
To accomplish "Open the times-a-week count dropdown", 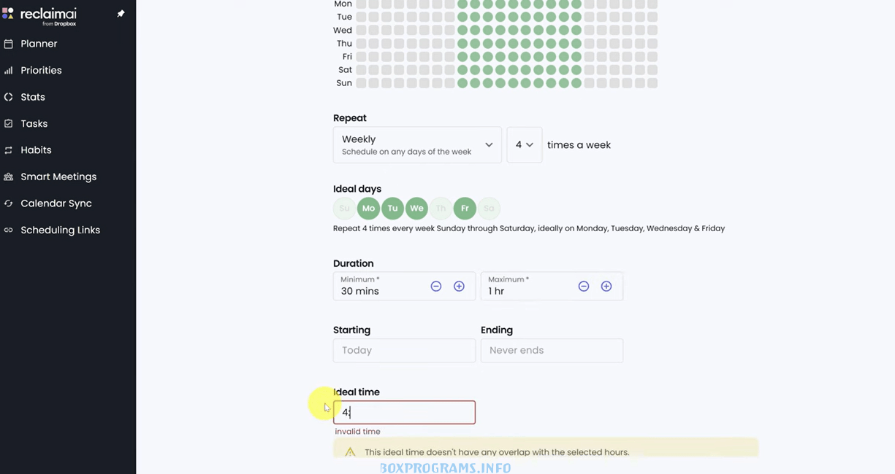I will pyautogui.click(x=524, y=144).
